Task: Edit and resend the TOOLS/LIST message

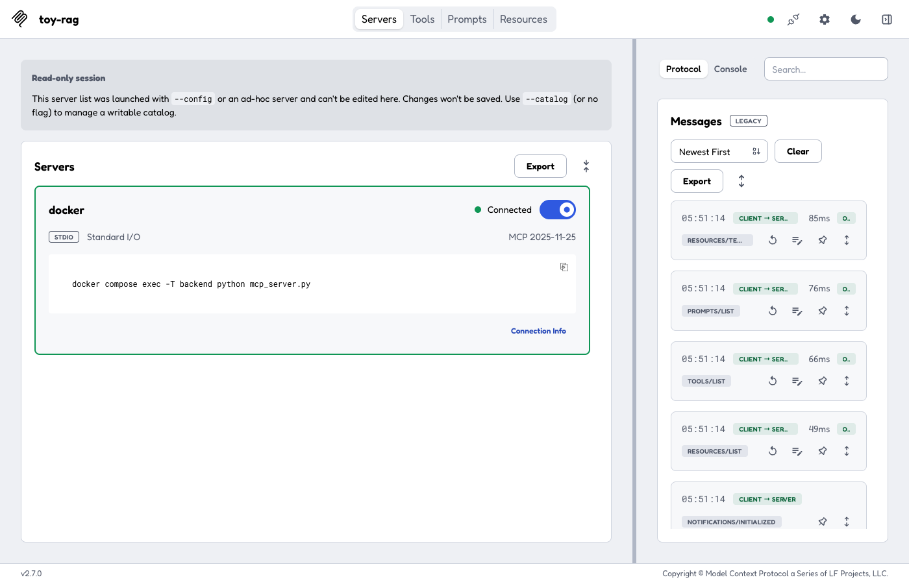Action: coord(797,381)
